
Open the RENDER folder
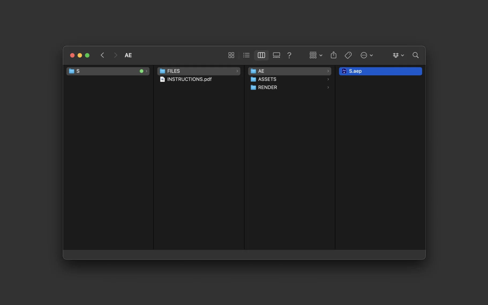point(267,87)
